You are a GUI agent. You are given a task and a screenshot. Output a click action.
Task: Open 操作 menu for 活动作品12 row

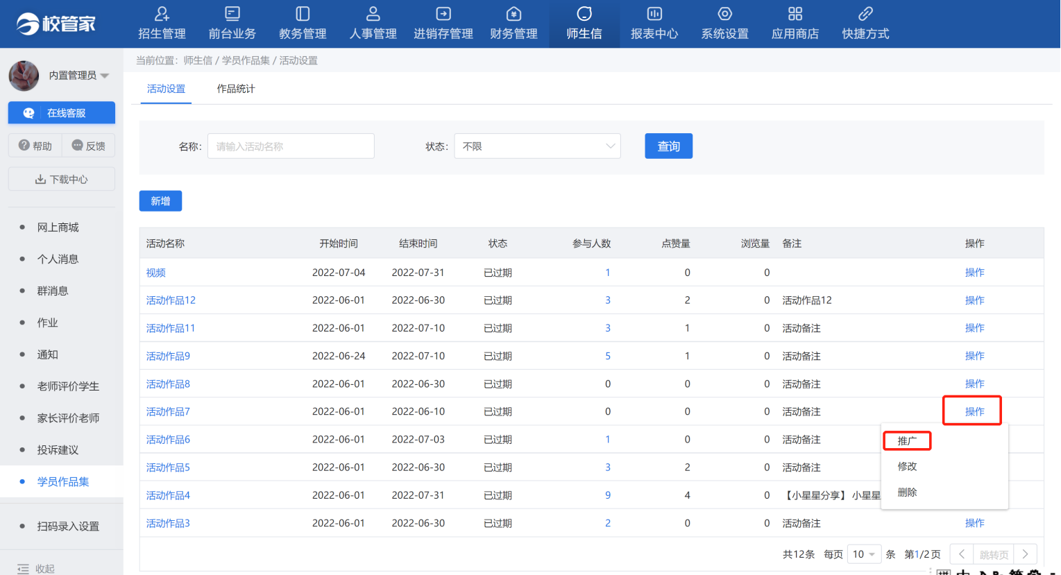pos(974,300)
